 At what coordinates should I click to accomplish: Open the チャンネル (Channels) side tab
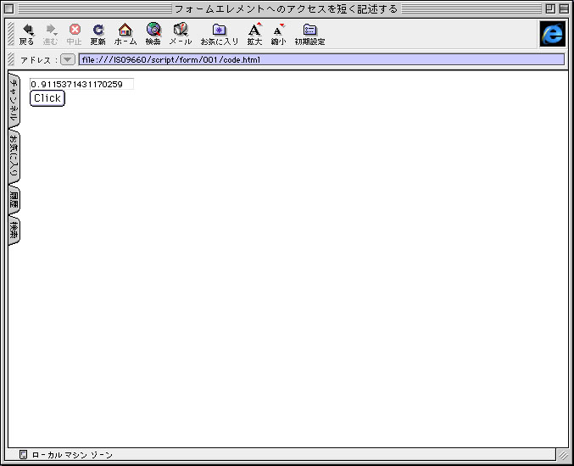(x=14, y=101)
